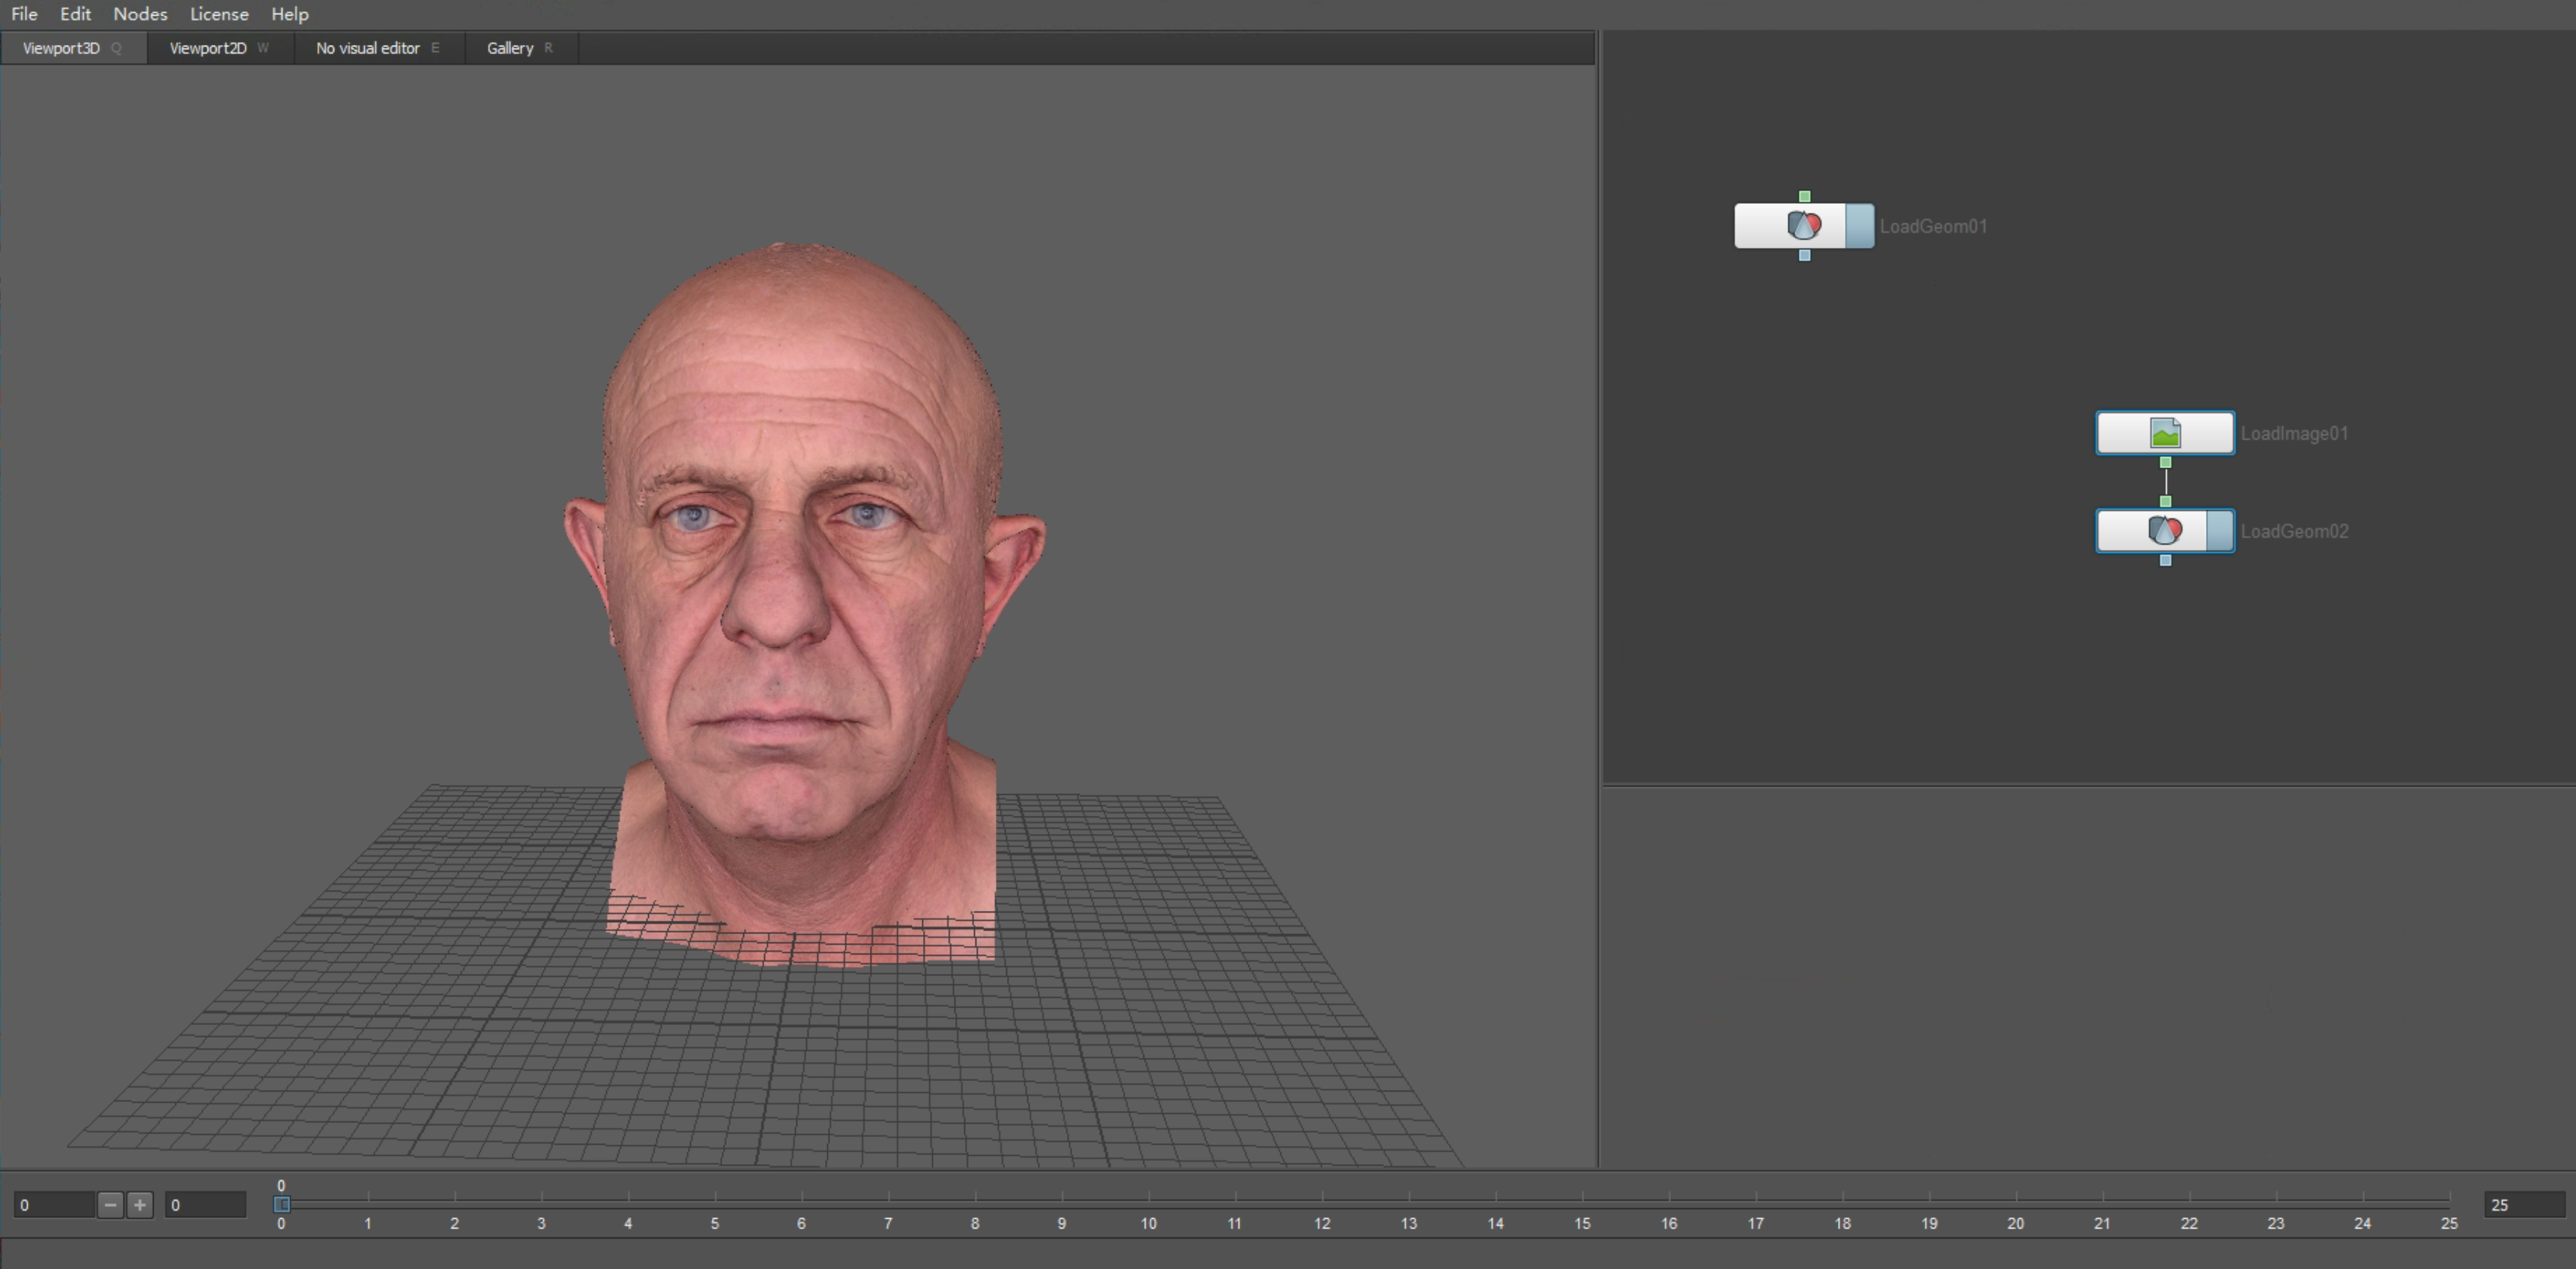
Task: Switch to the Viewport2D tab
Action: (208, 48)
